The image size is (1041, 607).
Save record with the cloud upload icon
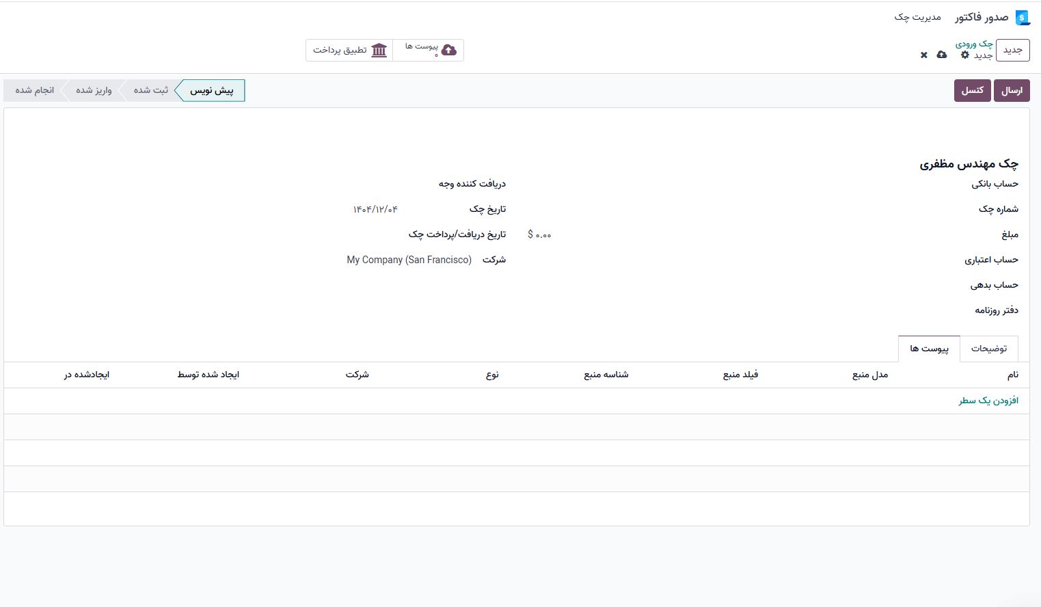pyautogui.click(x=942, y=55)
